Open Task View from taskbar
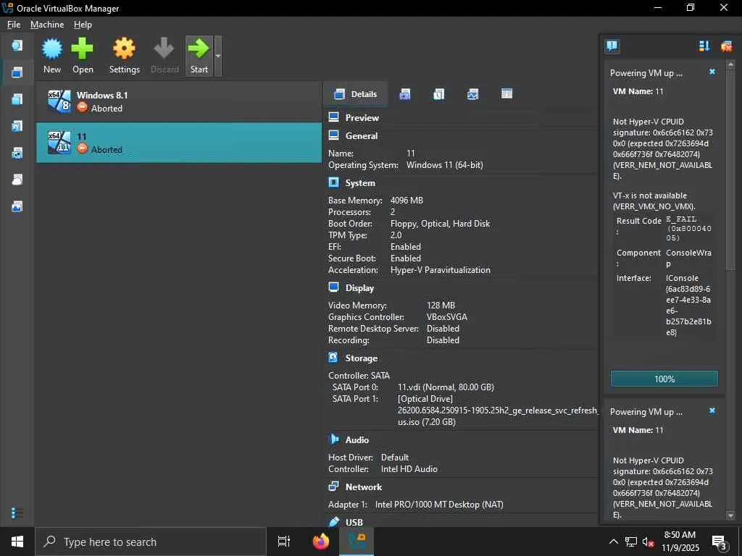This screenshot has width=742, height=556. 284,542
